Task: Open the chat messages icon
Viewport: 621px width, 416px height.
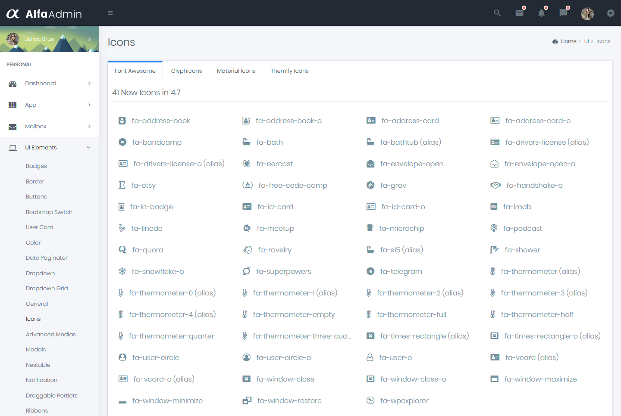Action: click(x=564, y=13)
